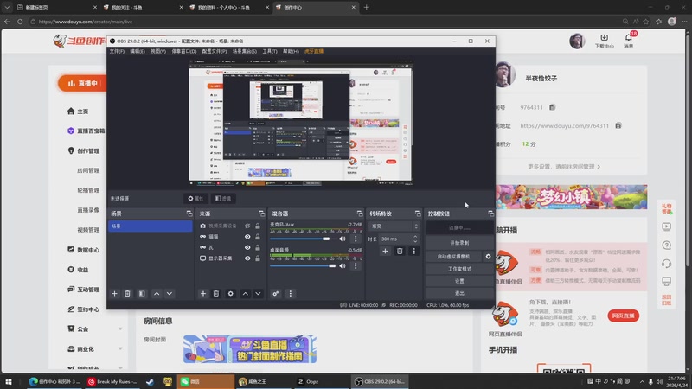Screen dimensions: 692x389
Task: Open browser tab list dropdown arrow
Action: 7,7
